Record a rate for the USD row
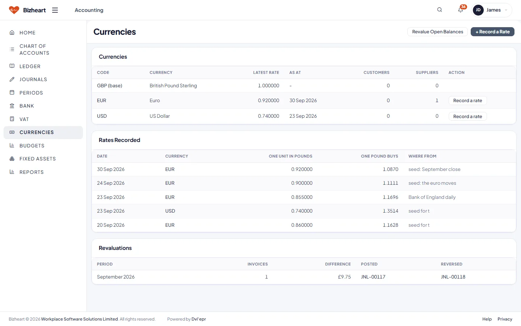Viewport: 521px width, 326px height. click(x=467, y=116)
